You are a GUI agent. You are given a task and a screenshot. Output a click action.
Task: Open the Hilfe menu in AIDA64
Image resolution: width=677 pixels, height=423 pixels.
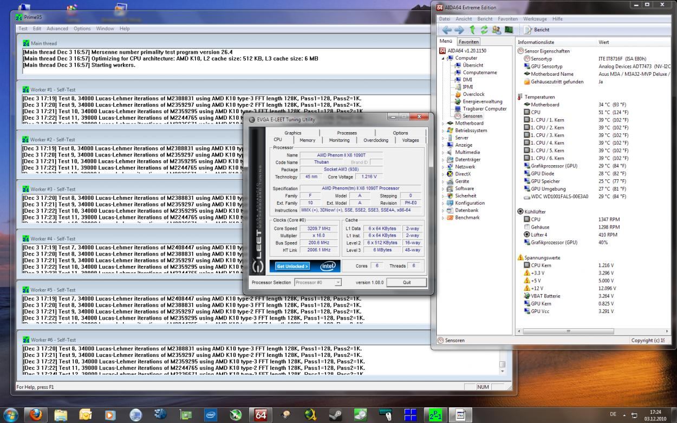557,19
